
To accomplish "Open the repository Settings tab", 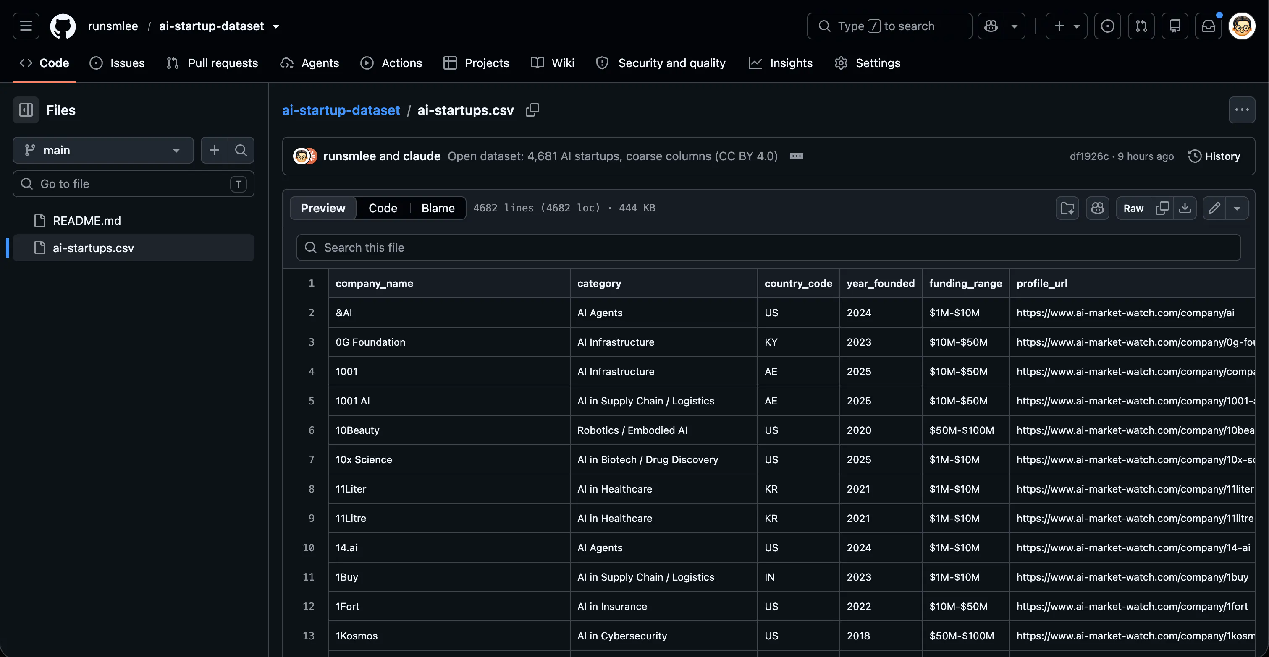I will [868, 63].
